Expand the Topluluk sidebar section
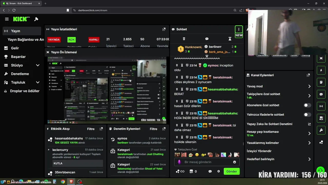The width and height of the screenshot is (328, 185). (38, 82)
